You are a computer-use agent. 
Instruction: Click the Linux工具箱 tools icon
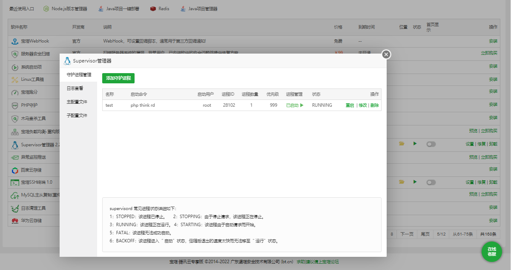pyautogui.click(x=14, y=80)
